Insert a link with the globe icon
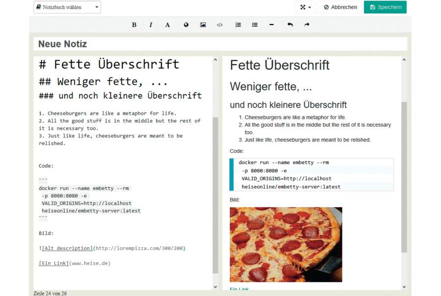The height and width of the screenshot is (296, 441). (x=186, y=25)
